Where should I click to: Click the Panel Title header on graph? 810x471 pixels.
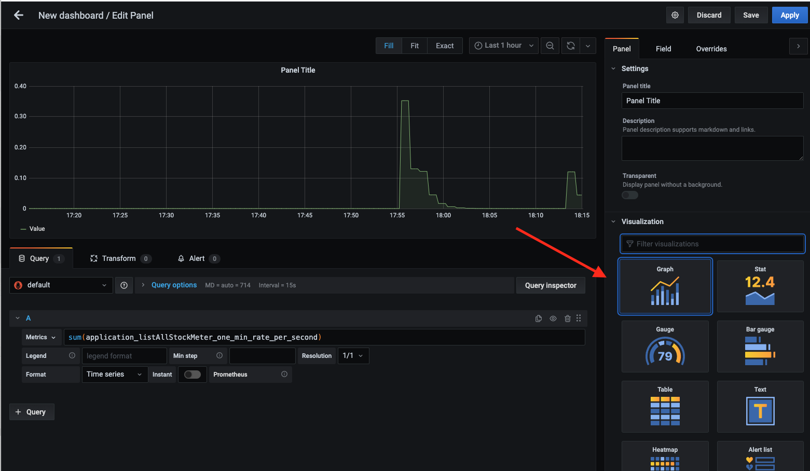(298, 70)
